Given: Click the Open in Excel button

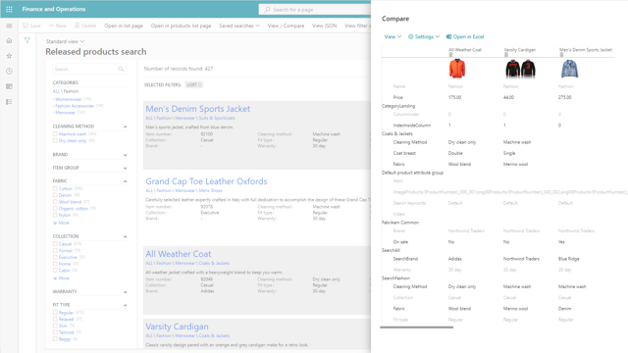Looking at the screenshot, I should [465, 36].
